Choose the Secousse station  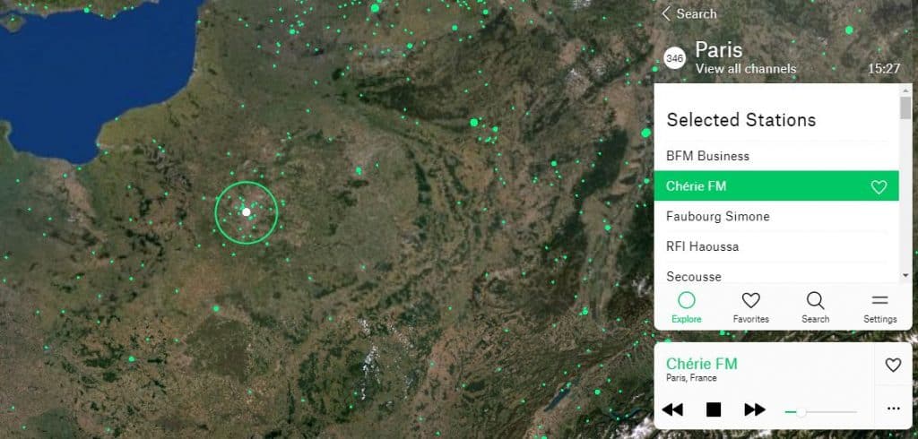click(x=776, y=276)
